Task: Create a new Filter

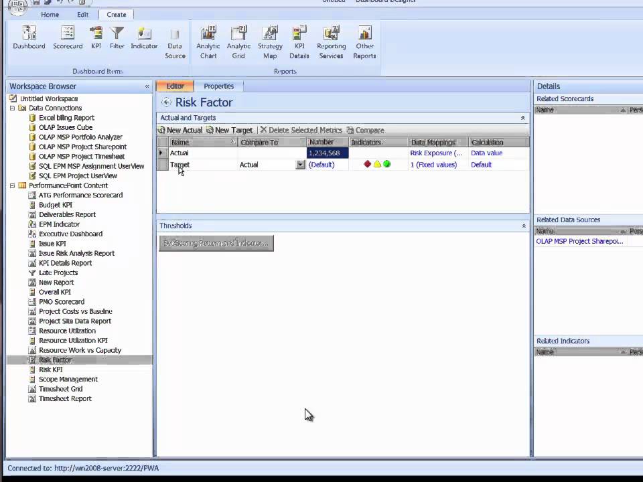Action: pyautogui.click(x=117, y=37)
